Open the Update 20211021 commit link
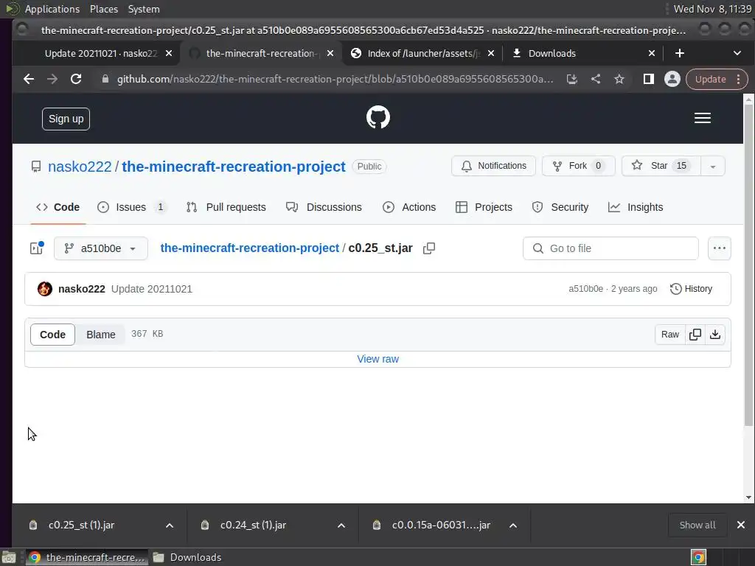This screenshot has width=755, height=566. (x=152, y=289)
